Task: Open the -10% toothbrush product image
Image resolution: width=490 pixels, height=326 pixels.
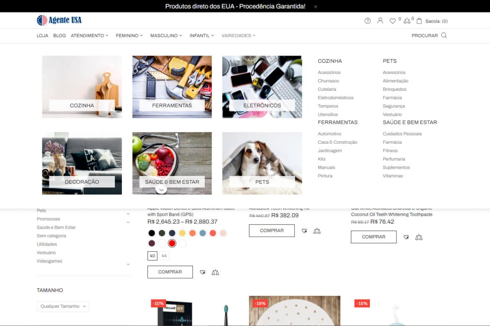Action: pos(193,311)
